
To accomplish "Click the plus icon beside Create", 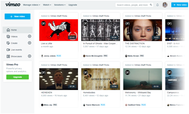I will tap(29, 43).
